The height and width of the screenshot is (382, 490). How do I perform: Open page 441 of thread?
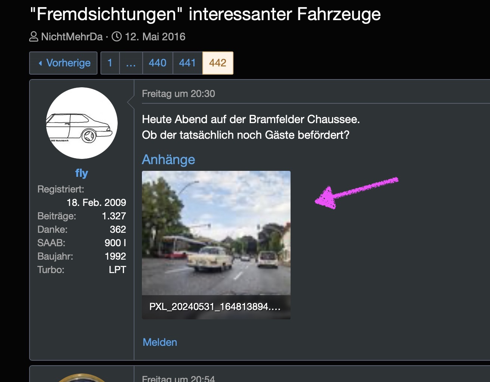[x=187, y=63]
